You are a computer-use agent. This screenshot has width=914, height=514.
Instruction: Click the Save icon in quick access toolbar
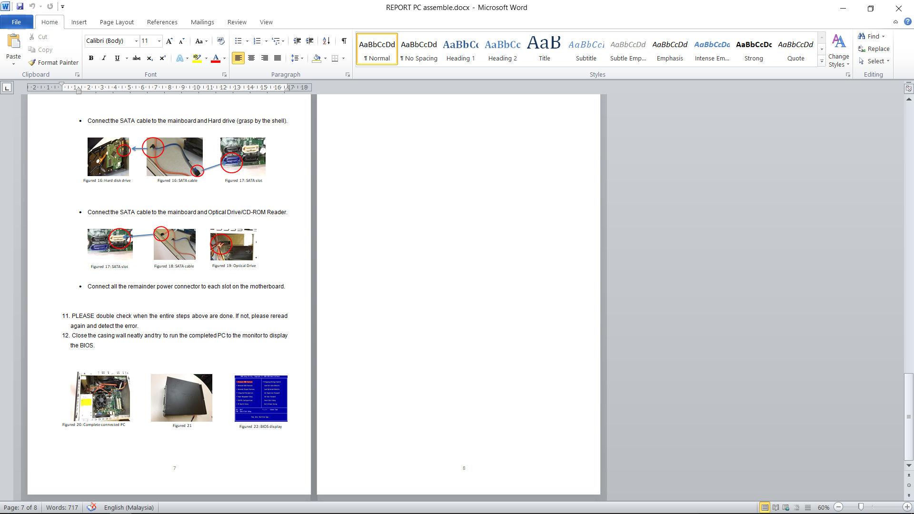tap(20, 7)
